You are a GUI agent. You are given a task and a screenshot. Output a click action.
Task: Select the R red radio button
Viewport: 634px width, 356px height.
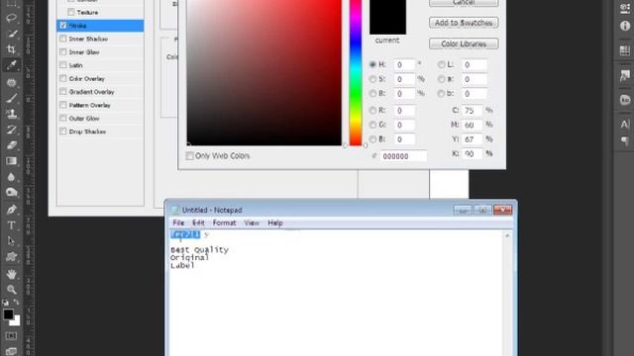[372, 110]
